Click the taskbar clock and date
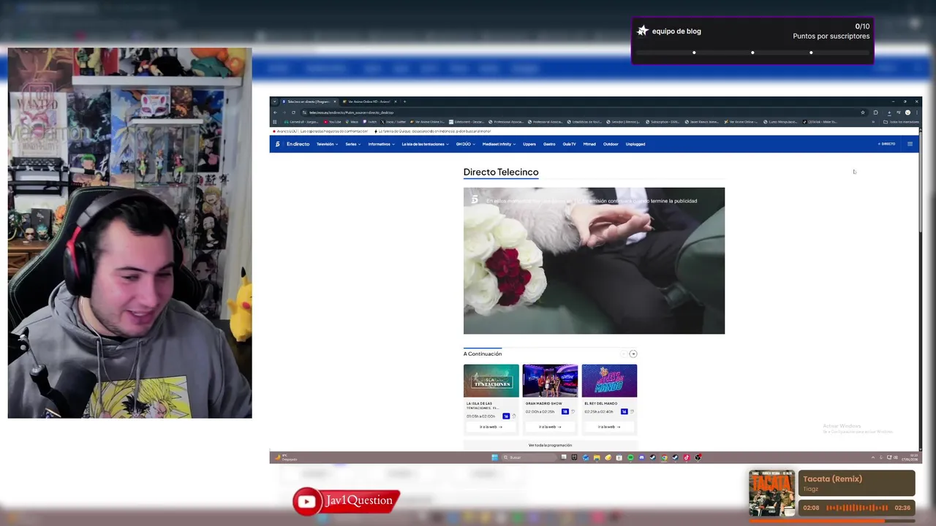The image size is (936, 526). (x=910, y=458)
